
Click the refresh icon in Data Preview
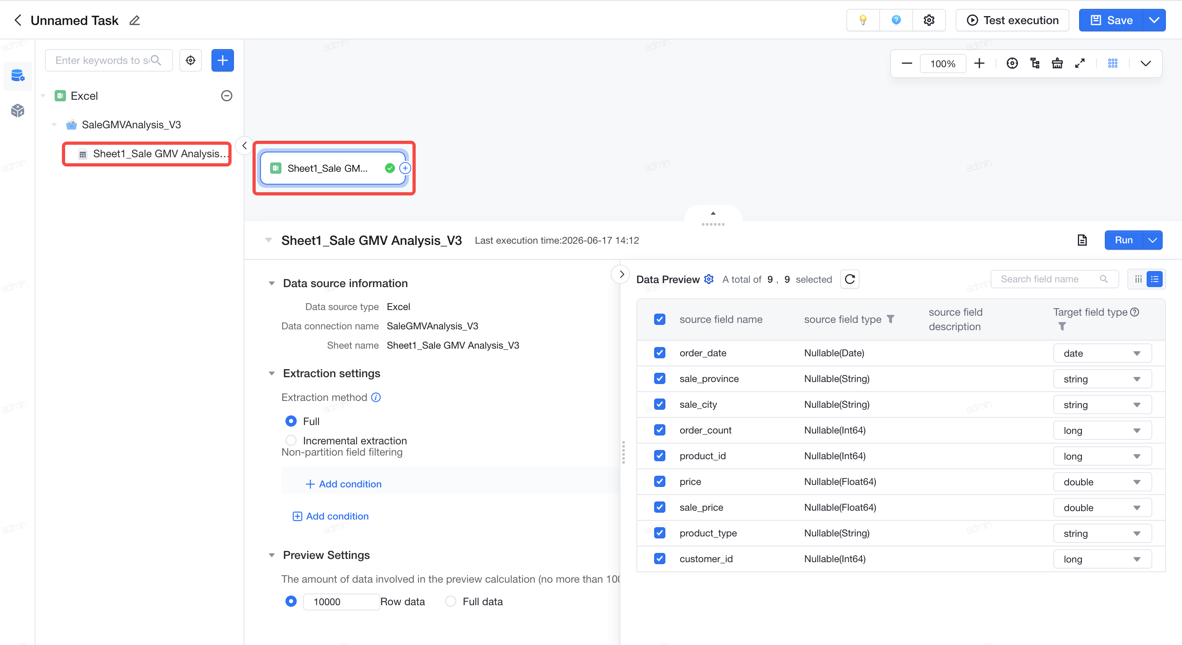(850, 279)
